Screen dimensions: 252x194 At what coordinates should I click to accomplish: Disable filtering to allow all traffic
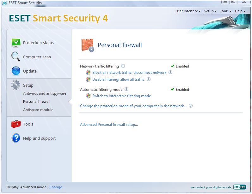pyautogui.click(x=118, y=79)
